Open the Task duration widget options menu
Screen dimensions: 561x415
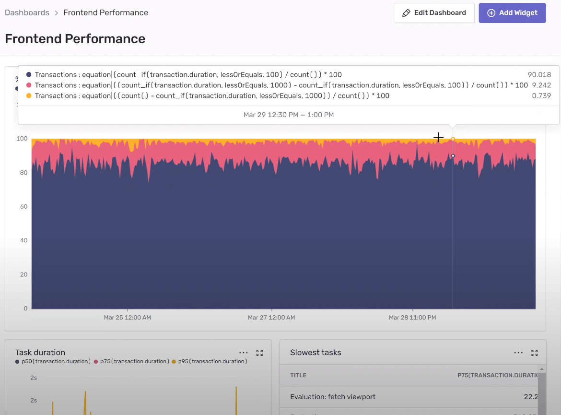pos(244,353)
